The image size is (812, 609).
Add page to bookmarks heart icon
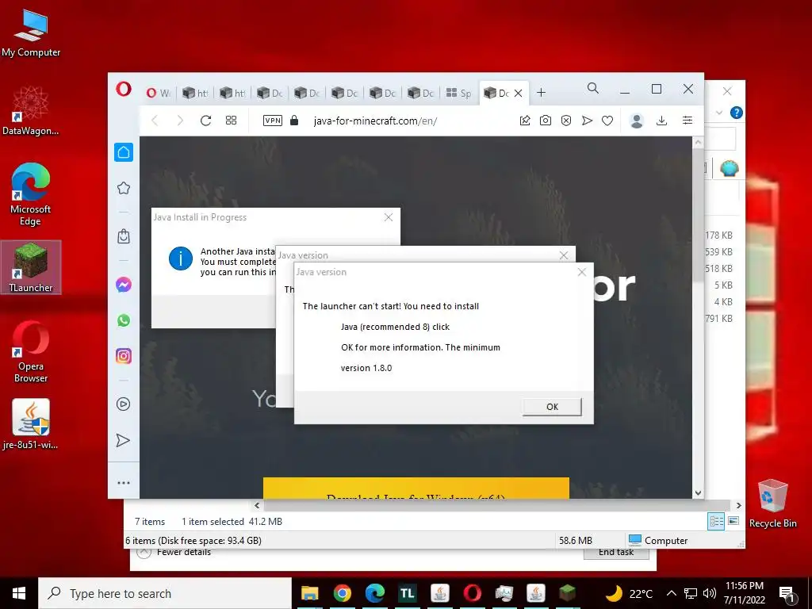pyautogui.click(x=607, y=121)
